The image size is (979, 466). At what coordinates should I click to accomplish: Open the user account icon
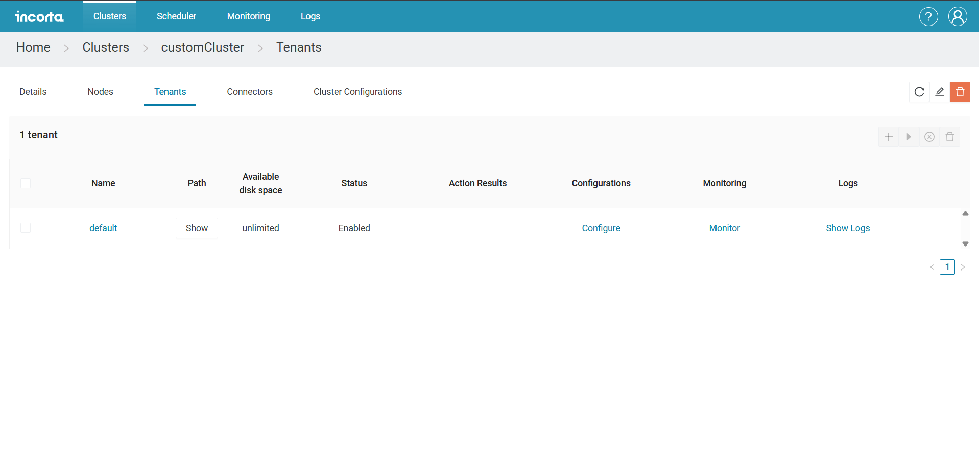[958, 16]
